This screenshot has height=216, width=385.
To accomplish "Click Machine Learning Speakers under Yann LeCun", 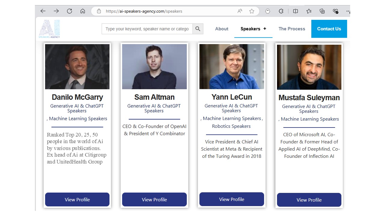I will pyautogui.click(x=232, y=118).
